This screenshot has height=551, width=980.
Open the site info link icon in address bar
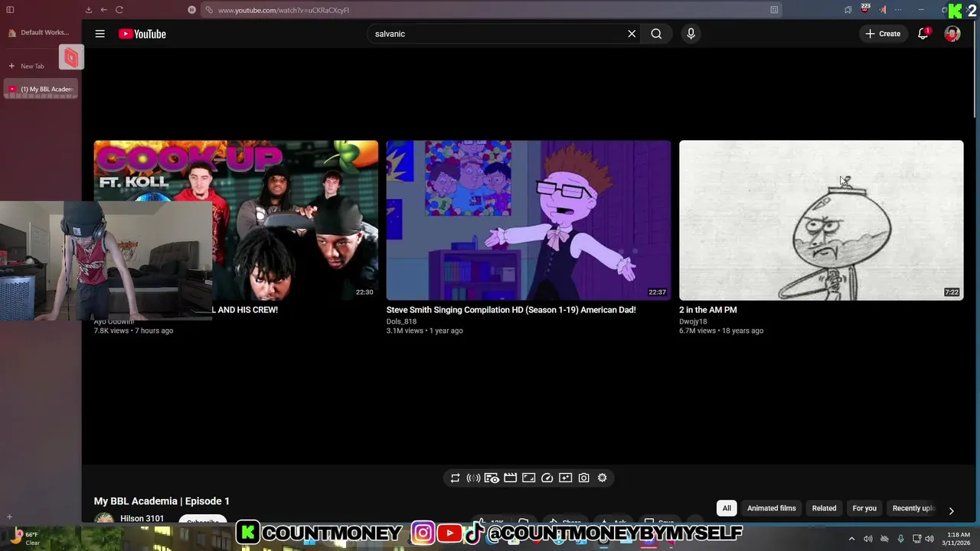pos(209,10)
